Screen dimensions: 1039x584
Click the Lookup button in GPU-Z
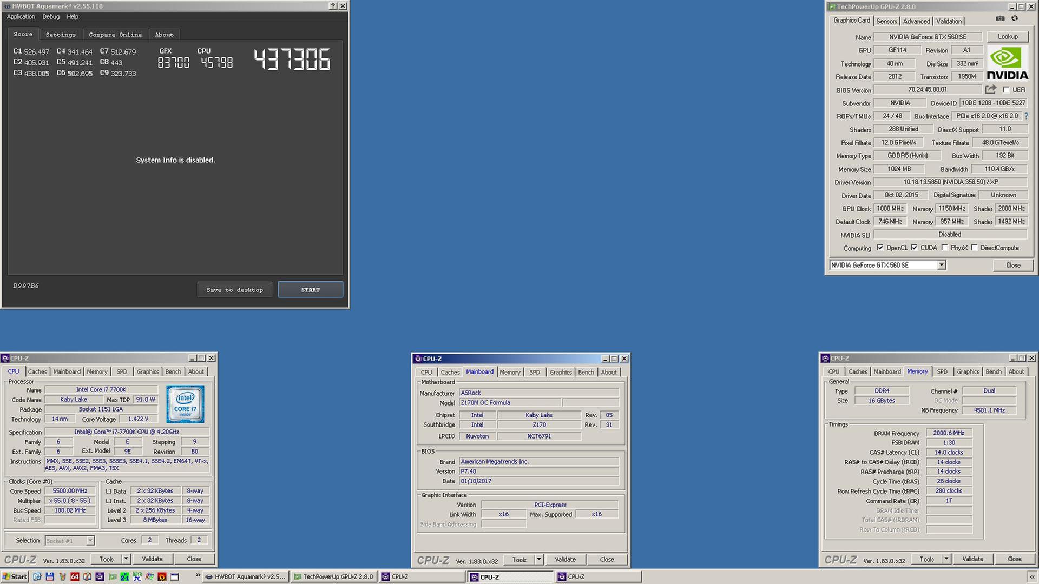click(1008, 37)
